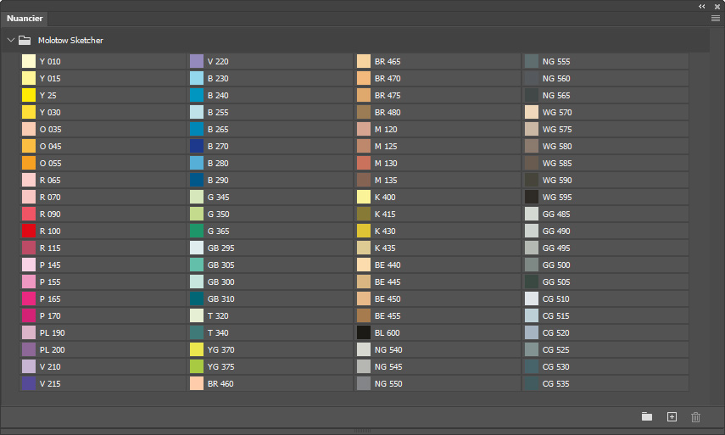Click the 'K 400' label
Image resolution: width=725 pixels, height=435 pixels.
pos(385,197)
